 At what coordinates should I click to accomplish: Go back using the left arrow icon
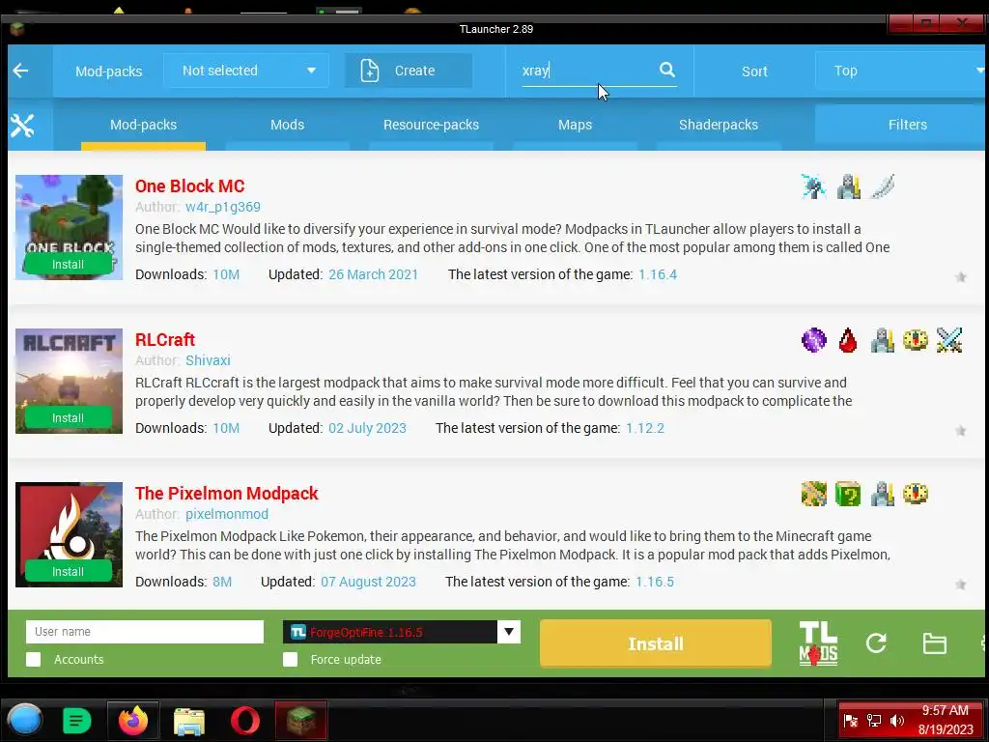coord(21,71)
